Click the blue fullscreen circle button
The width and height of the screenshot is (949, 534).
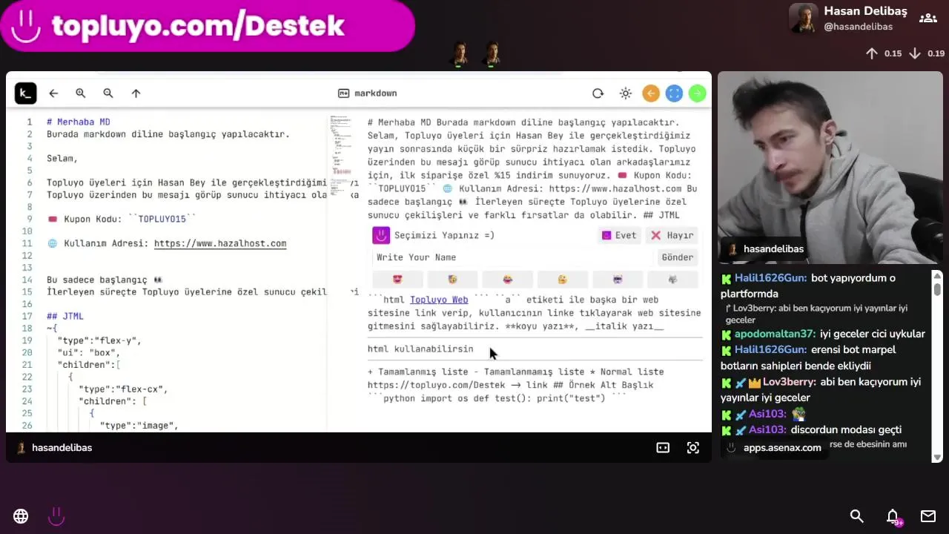point(674,93)
